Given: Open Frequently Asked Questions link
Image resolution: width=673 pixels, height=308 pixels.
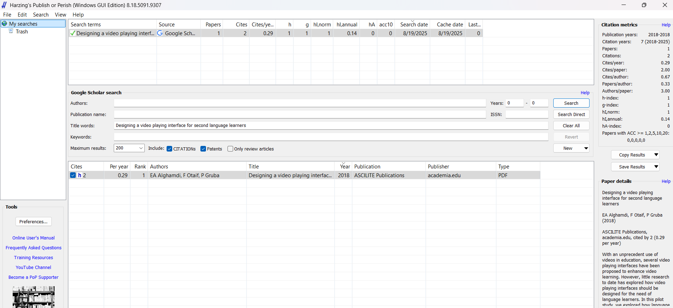Looking at the screenshot, I should pyautogui.click(x=33, y=248).
